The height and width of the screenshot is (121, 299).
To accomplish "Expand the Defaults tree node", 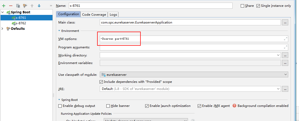I will tap(2, 29).
